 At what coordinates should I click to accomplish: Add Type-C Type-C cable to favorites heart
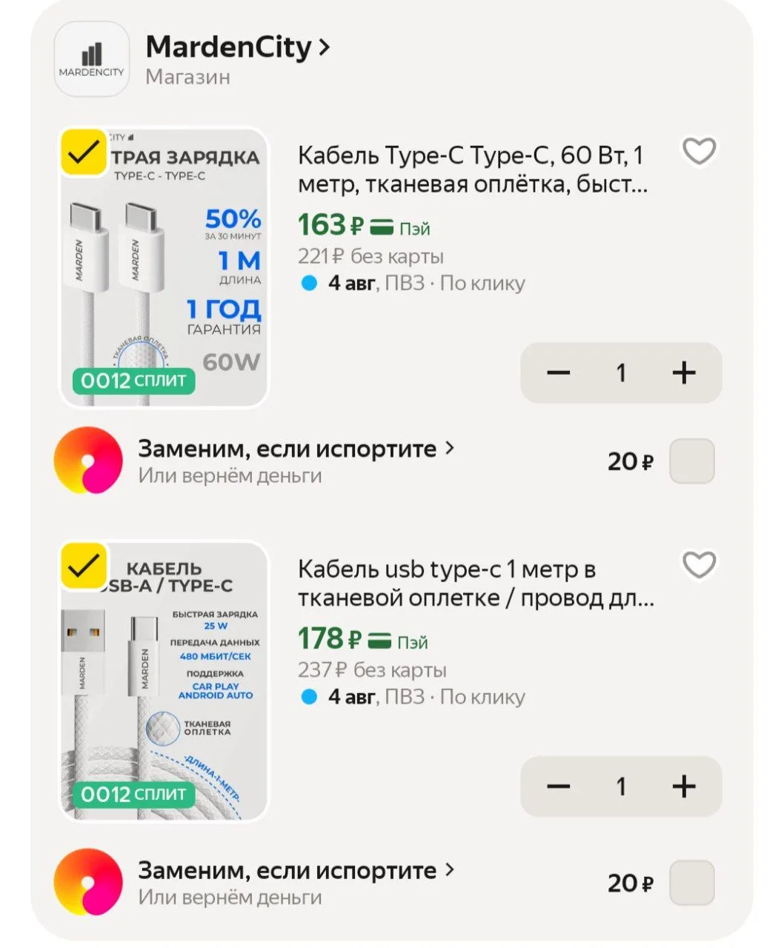(x=699, y=152)
